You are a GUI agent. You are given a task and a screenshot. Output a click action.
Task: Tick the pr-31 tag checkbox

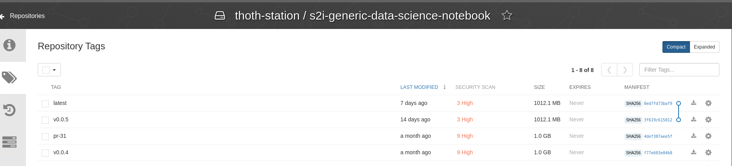[x=45, y=136]
